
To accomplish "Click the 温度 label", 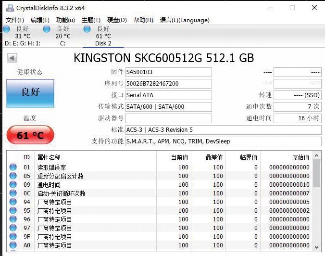I will 30,118.
